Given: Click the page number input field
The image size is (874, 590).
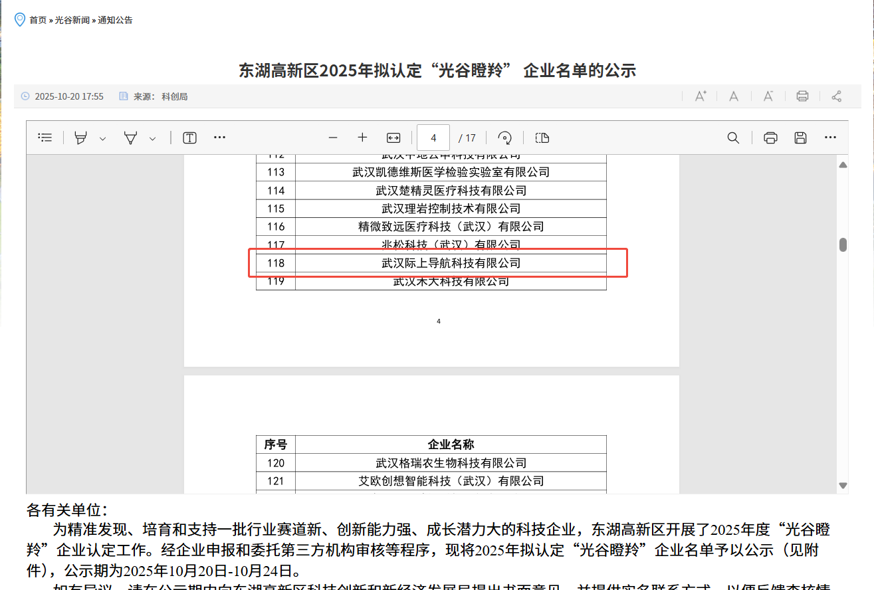Looking at the screenshot, I should 433,138.
